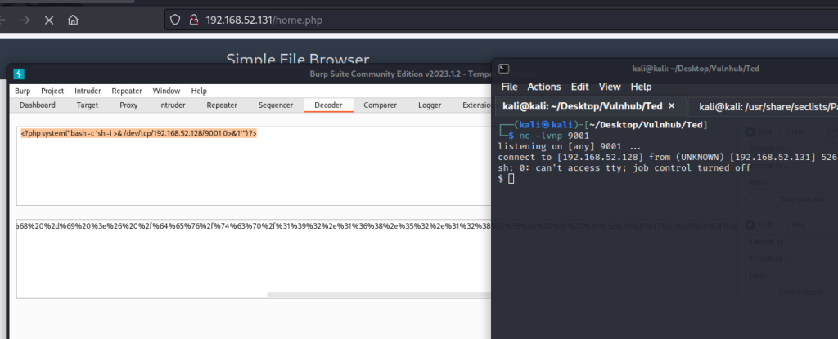The height and width of the screenshot is (339, 838).
Task: Switch to the Intruder tab
Action: tap(172, 105)
